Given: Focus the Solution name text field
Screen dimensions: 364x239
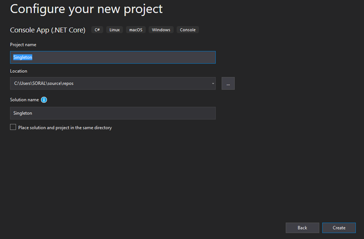Looking at the screenshot, I should [x=113, y=113].
